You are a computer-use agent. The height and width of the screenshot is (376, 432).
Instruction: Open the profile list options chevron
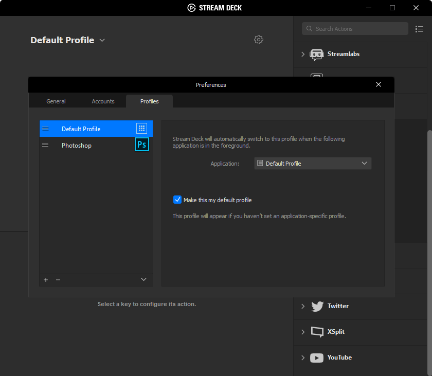pos(143,280)
